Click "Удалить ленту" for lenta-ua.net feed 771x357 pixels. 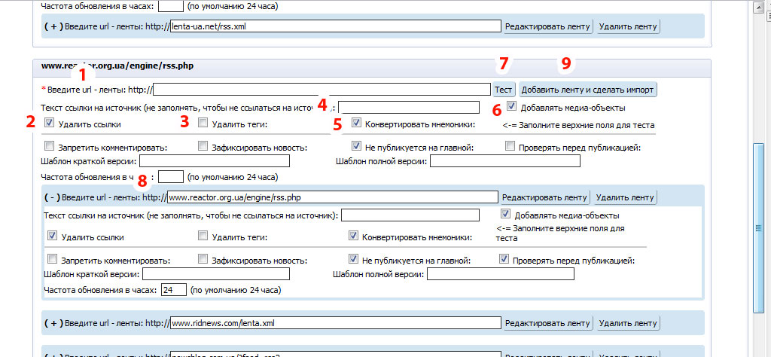click(x=628, y=26)
